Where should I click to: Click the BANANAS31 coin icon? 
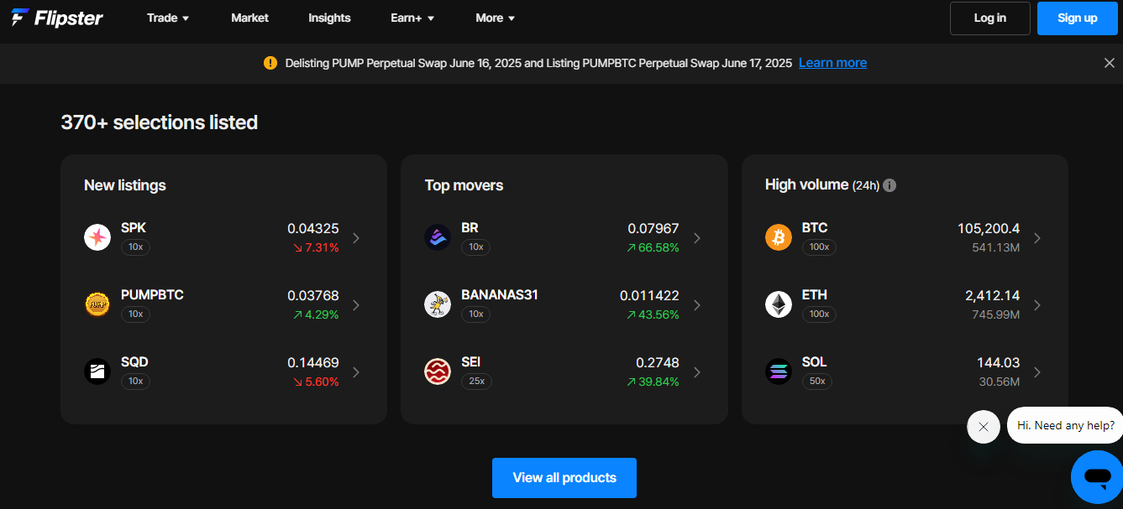pyautogui.click(x=438, y=304)
